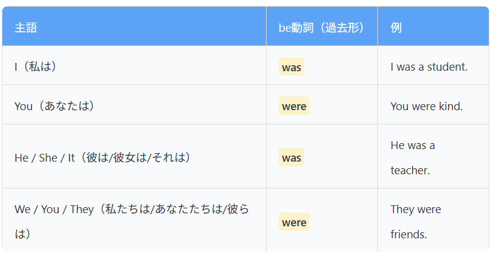The width and height of the screenshot is (493, 258).
Task: Click the 主語 column header
Action: pyautogui.click(x=26, y=28)
